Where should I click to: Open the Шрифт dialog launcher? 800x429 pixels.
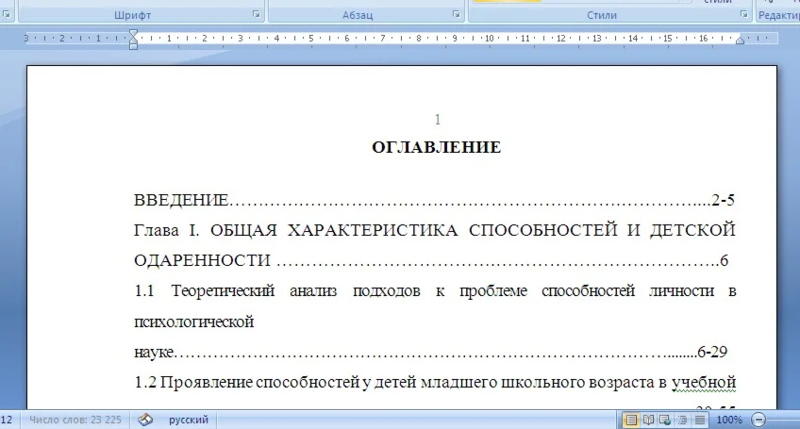tap(256, 14)
